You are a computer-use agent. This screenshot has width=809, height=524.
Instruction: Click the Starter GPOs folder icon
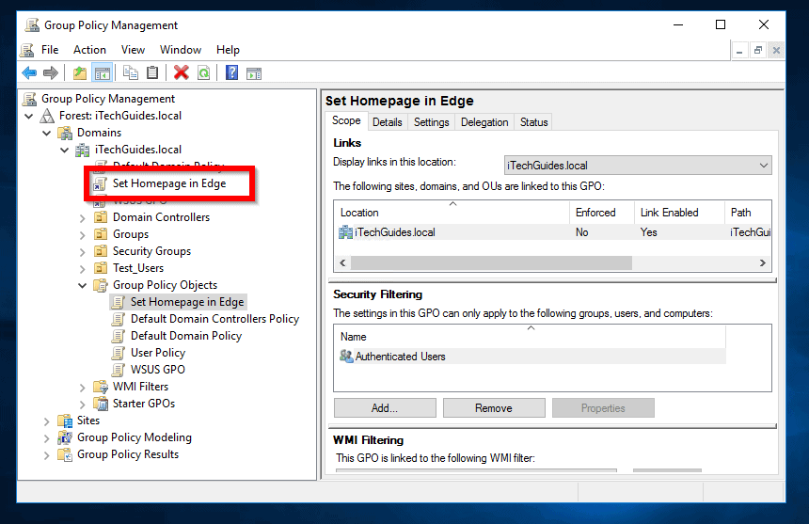click(x=101, y=404)
